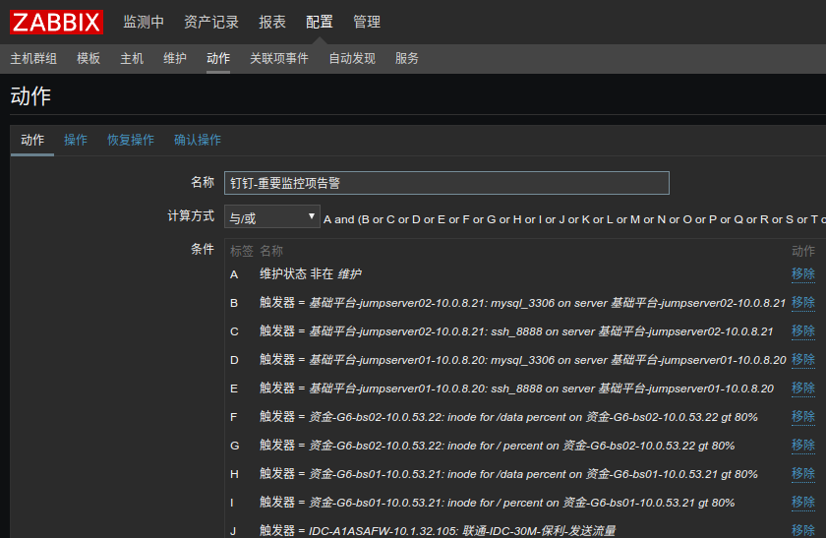Click the 联通-IDC-30M-保利-发送流量 condition text
The image size is (826, 538).
point(539,530)
